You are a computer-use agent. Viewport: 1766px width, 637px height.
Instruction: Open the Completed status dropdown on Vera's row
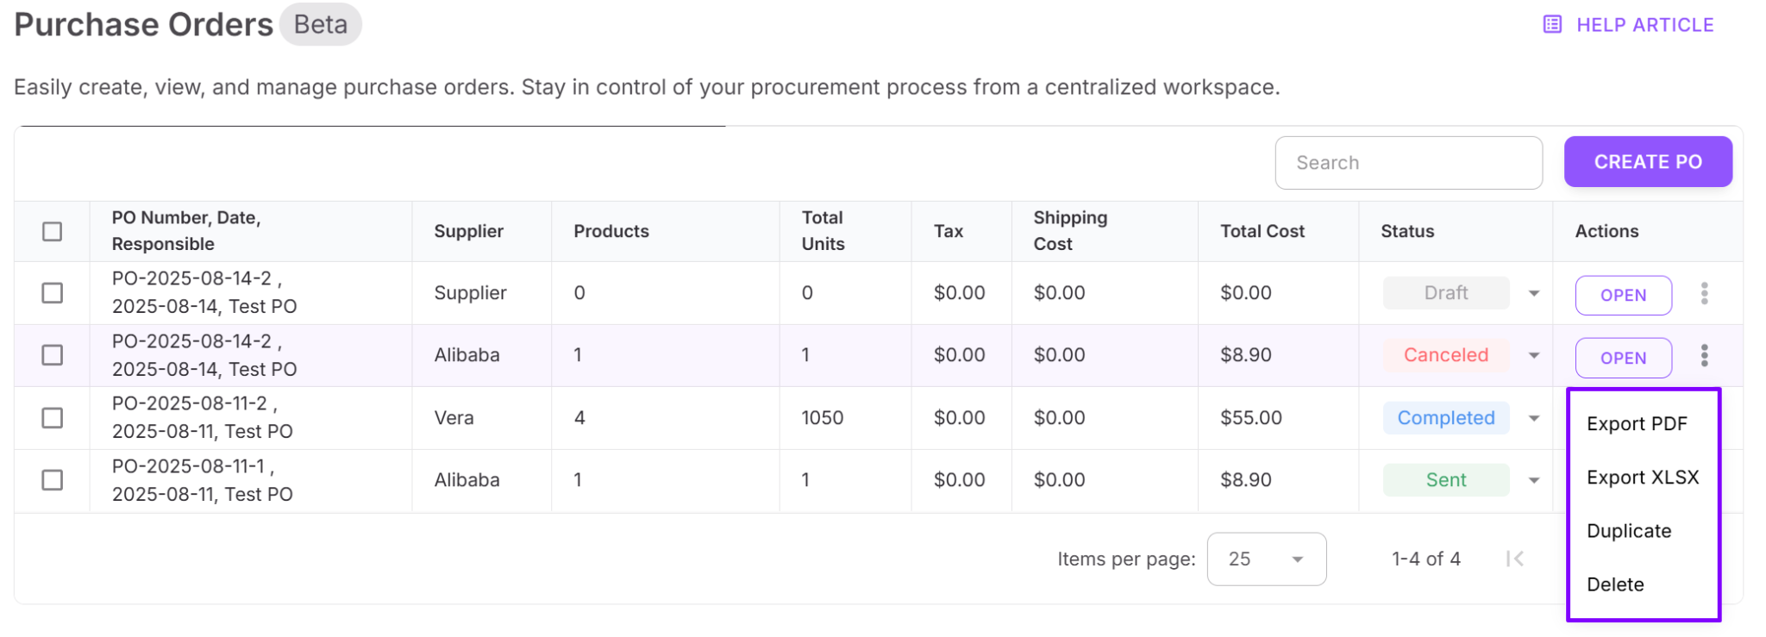pos(1534,418)
